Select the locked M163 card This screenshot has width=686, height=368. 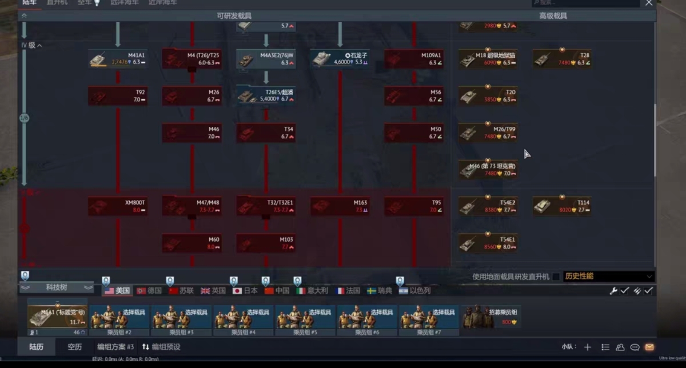tap(340, 206)
